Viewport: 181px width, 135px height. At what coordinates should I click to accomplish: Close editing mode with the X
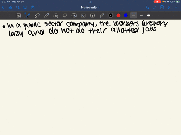click(169, 7)
